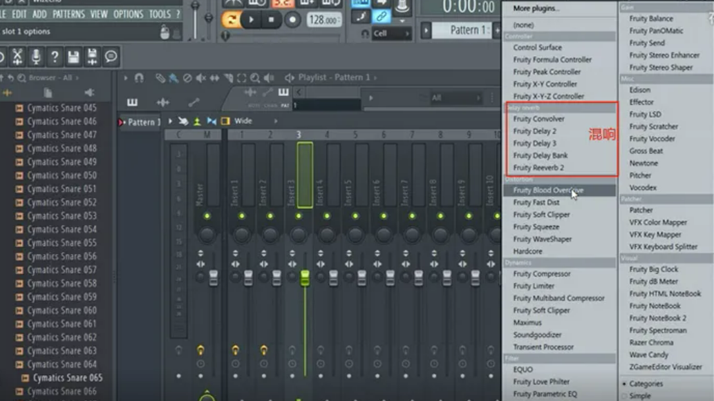Click the Play button in transport
Screen dimensions: 714x401
(251, 19)
